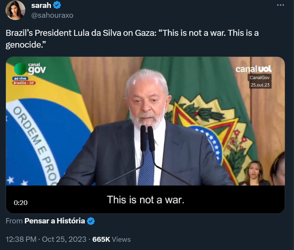Image resolution: width=294 pixels, height=250 pixels.
Task: Click the subtitle This is not a war
Action: pos(145,200)
